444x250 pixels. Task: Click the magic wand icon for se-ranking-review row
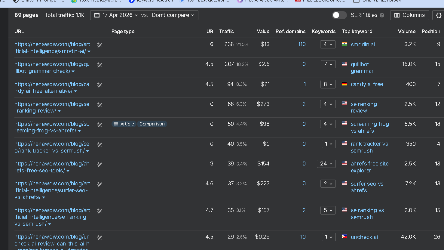pyautogui.click(x=100, y=105)
